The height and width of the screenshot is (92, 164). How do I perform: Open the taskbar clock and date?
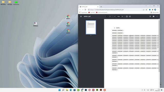[158, 90]
